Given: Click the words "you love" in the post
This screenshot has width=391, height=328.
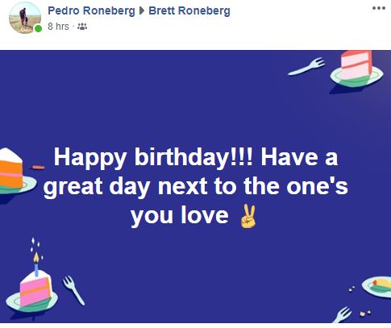Looking at the screenshot, I should 180,215.
